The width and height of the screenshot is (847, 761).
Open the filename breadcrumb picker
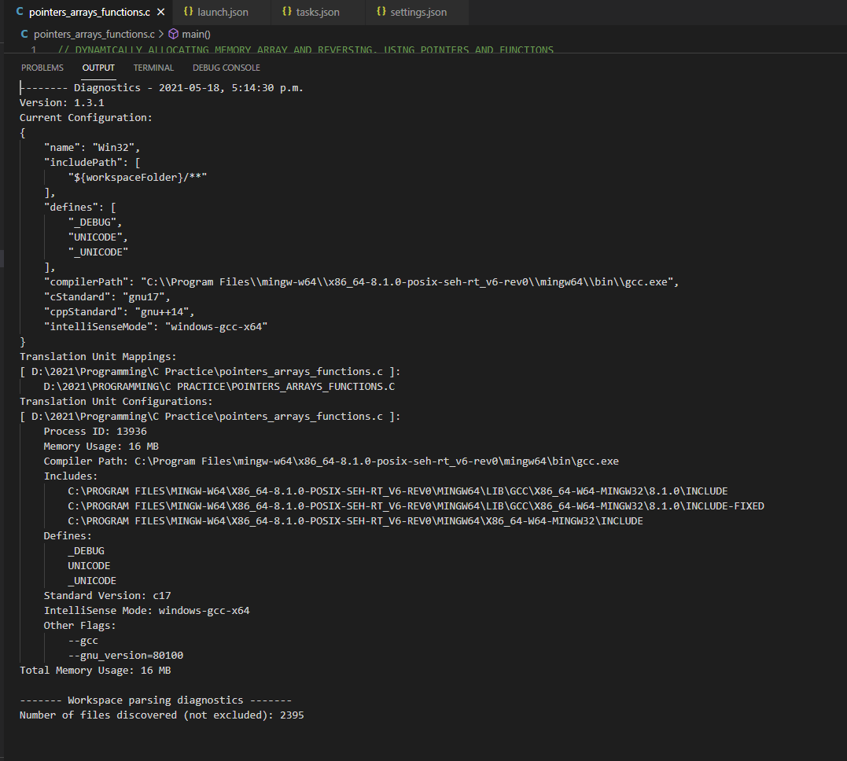pyautogui.click(x=93, y=34)
